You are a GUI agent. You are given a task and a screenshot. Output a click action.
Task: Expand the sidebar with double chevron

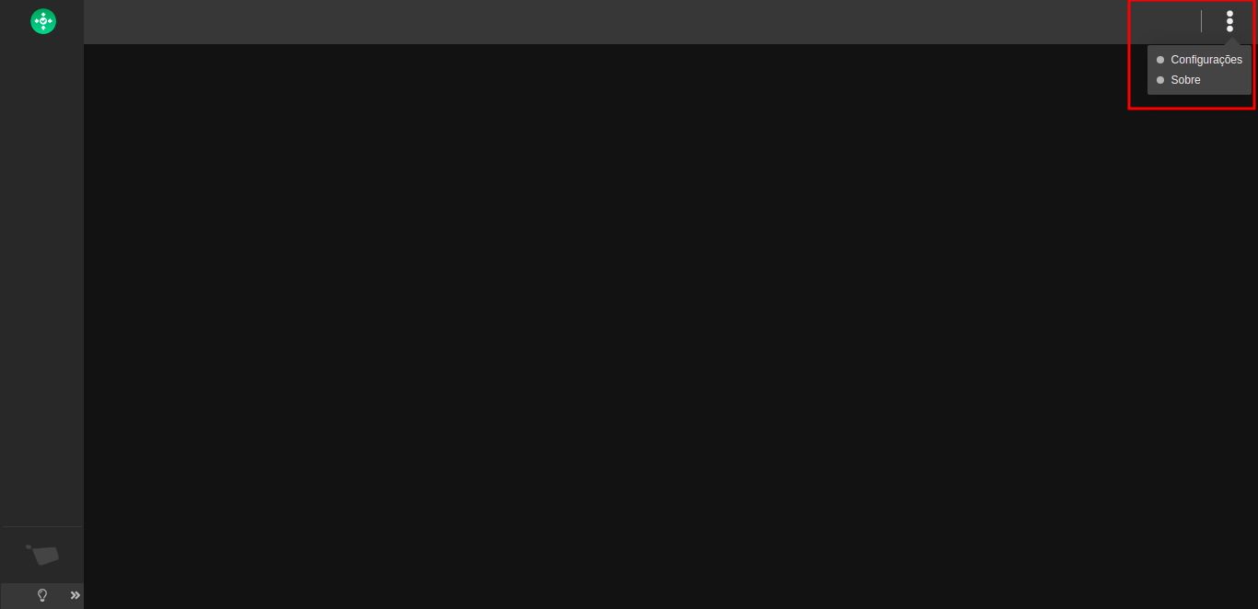point(75,595)
